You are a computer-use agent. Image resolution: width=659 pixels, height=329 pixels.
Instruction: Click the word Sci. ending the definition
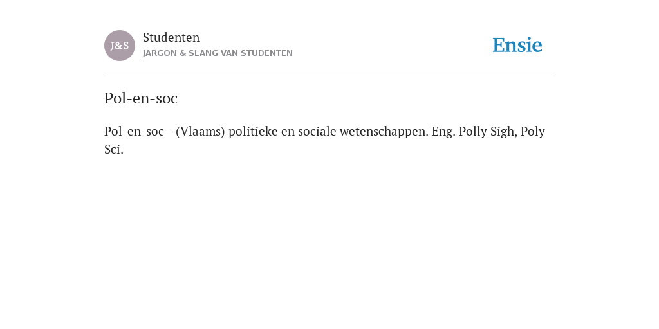[x=114, y=149]
